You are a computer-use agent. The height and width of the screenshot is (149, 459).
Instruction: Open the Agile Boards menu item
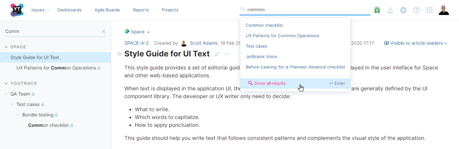pyautogui.click(x=107, y=10)
